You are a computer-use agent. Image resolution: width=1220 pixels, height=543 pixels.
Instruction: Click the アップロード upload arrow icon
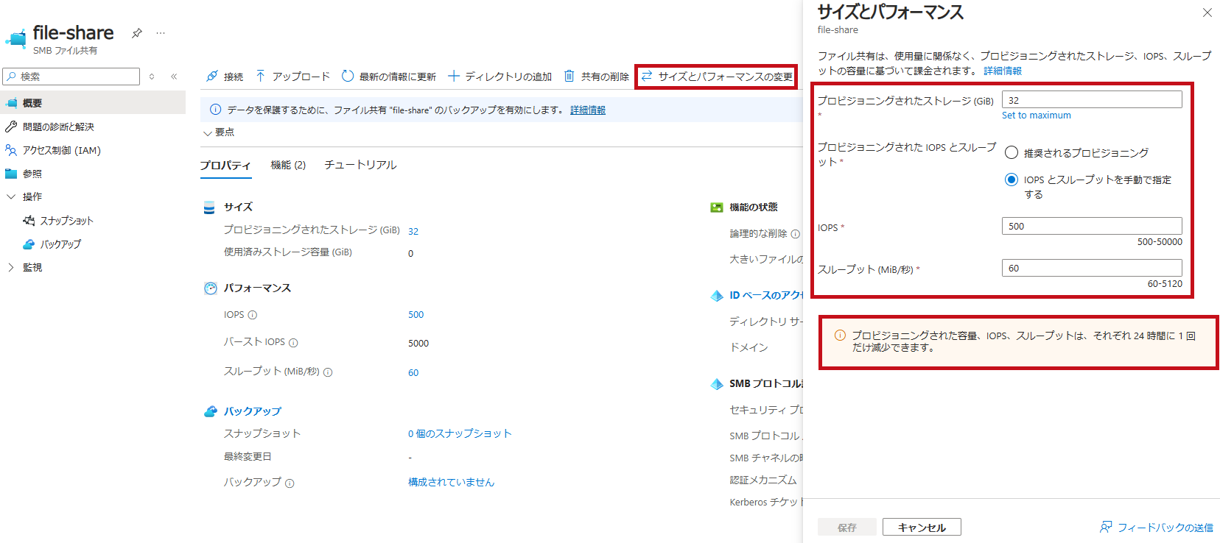pos(261,76)
